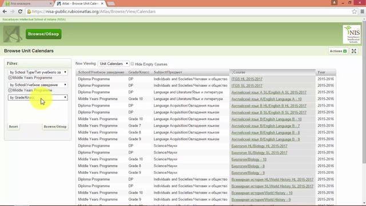Open English B SL 2015-2017 course link
Screen dimensions: 366x206
coord(269,113)
